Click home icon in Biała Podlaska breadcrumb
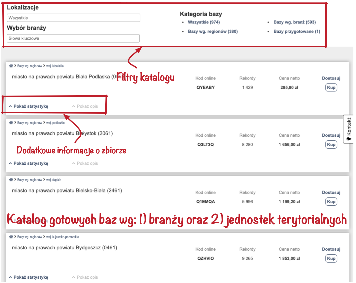Image resolution: width=356 pixels, height=283 pixels. (11, 66)
